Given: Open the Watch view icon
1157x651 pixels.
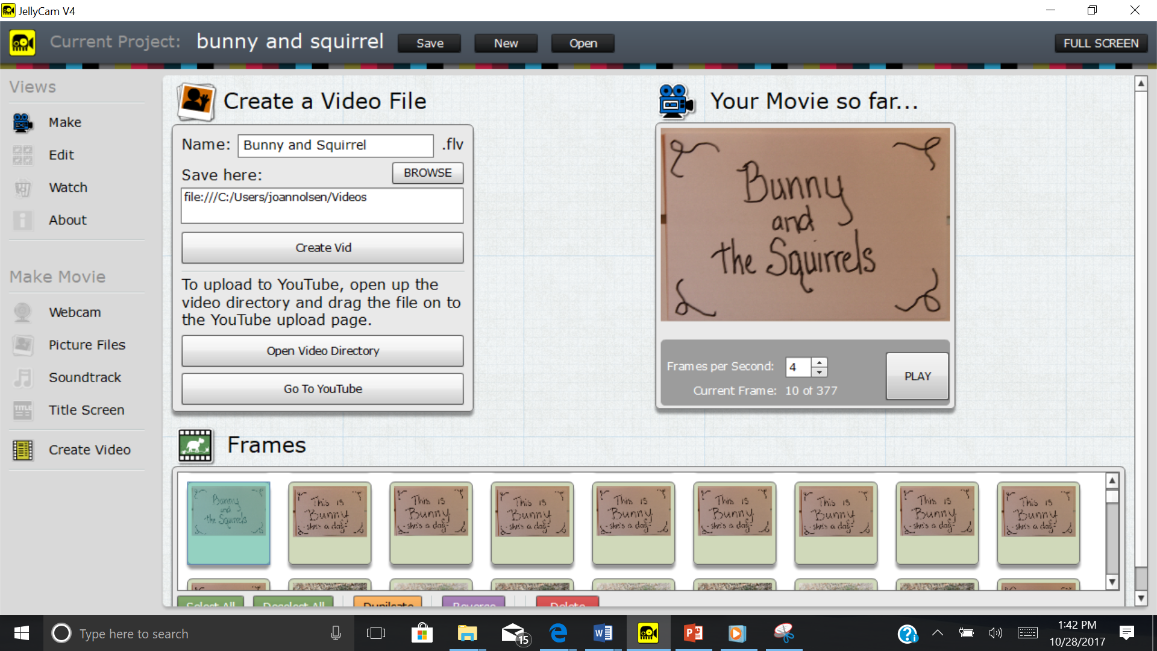Looking at the screenshot, I should [22, 187].
